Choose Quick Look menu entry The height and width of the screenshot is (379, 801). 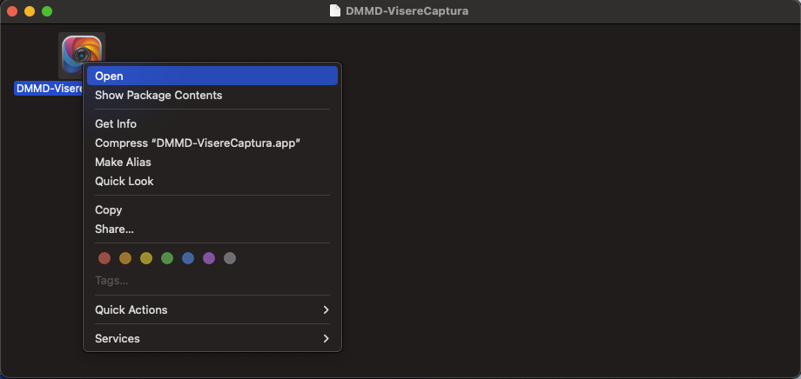(212, 181)
